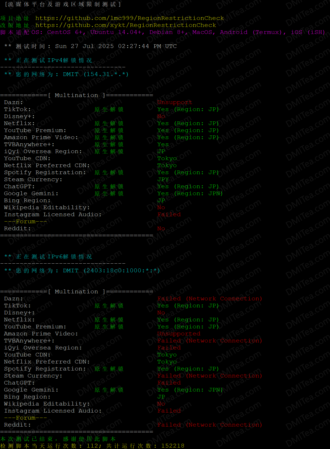Screen dimensions: 330x449
Task: Click IPv6 Instagram Licensed Audio Failed result
Action: coord(169,411)
